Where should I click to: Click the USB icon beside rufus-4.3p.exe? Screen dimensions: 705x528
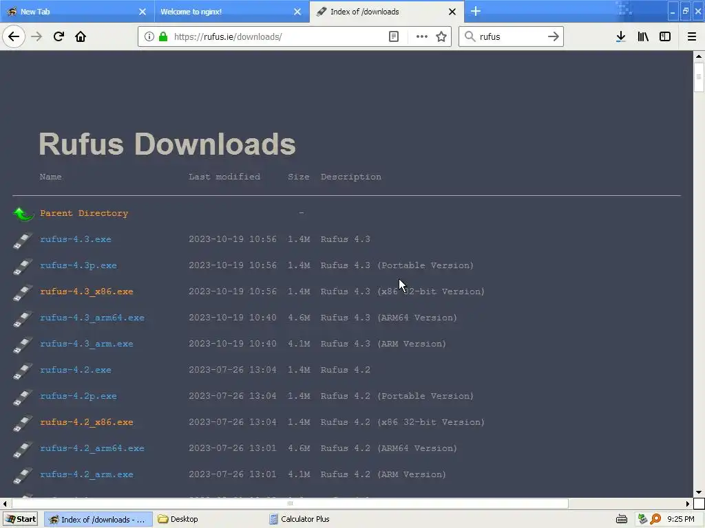23,266
